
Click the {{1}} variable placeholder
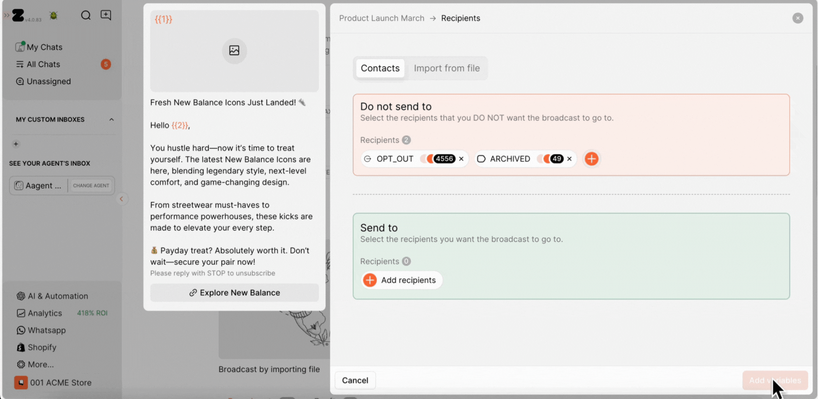pos(164,19)
